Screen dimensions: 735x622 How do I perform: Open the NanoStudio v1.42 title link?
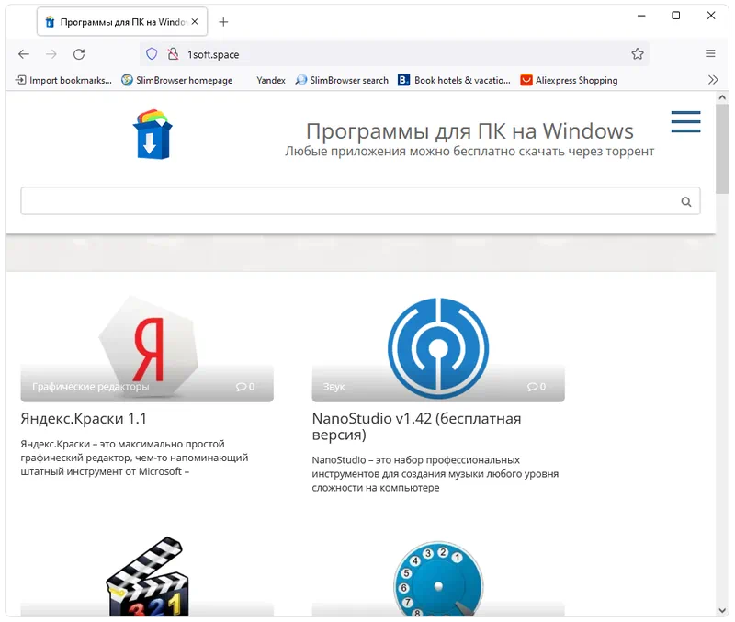[x=416, y=426]
